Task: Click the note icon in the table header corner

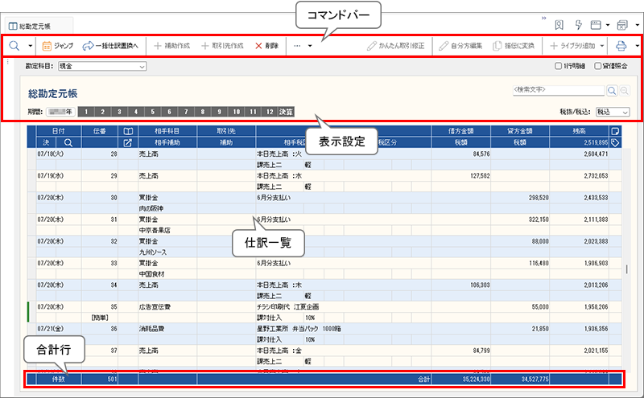Action: 614,130
